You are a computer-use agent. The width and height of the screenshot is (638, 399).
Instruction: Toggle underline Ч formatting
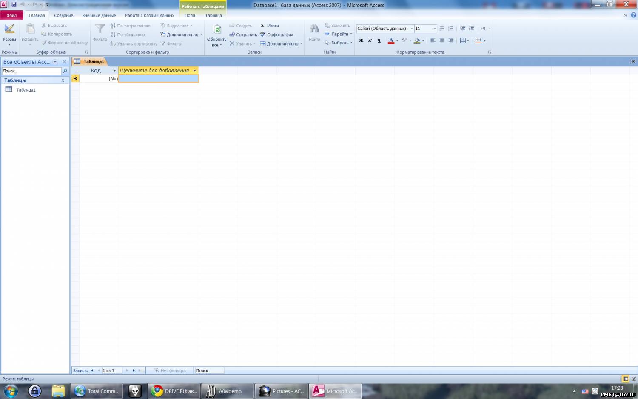point(379,40)
